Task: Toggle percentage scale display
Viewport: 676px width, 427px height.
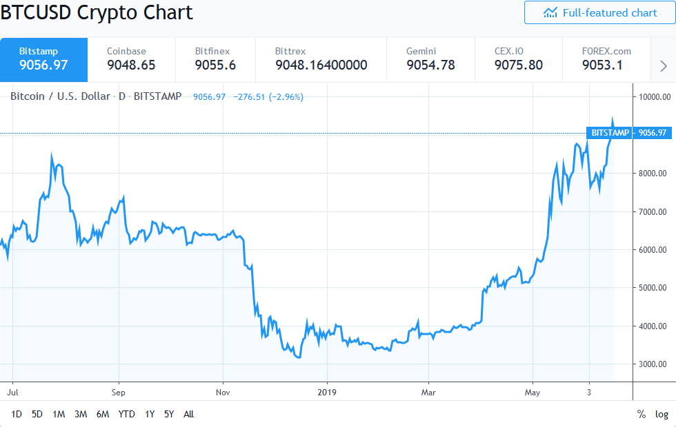Action: pyautogui.click(x=639, y=414)
